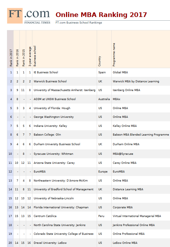Click Warwick Business School entry

pyautogui.click(x=50, y=81)
